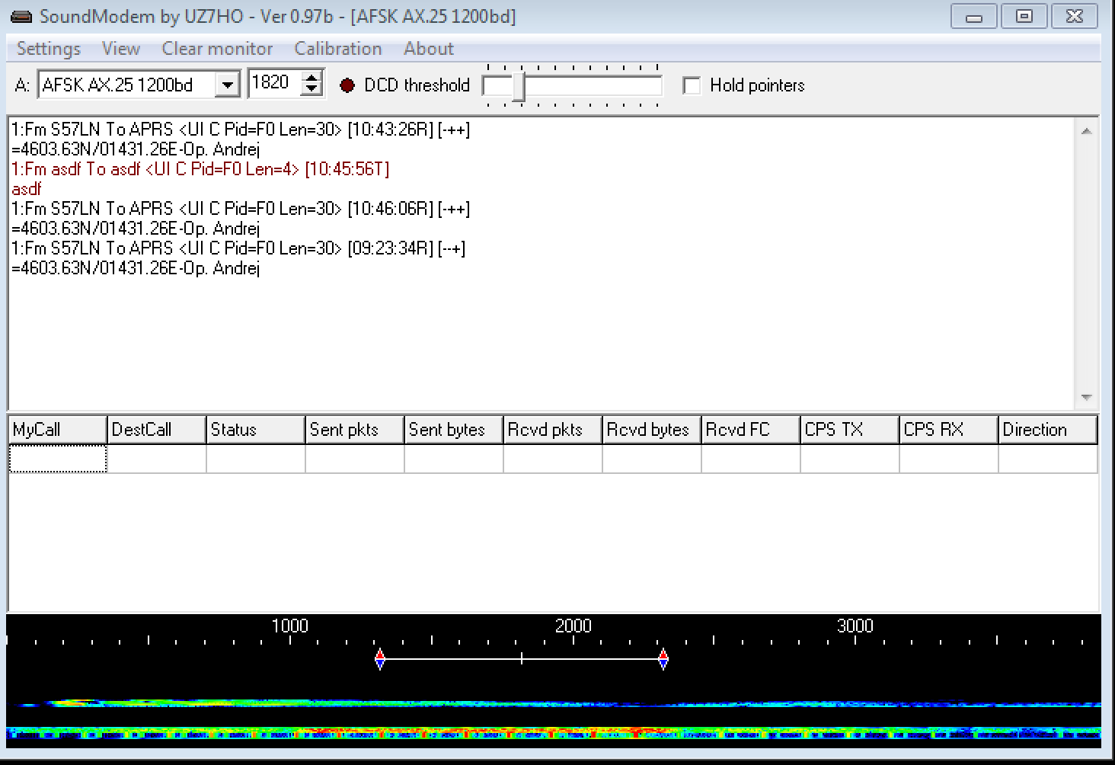Click the Rcvd FC column header
Screen dimensions: 1115x765
[751, 430]
